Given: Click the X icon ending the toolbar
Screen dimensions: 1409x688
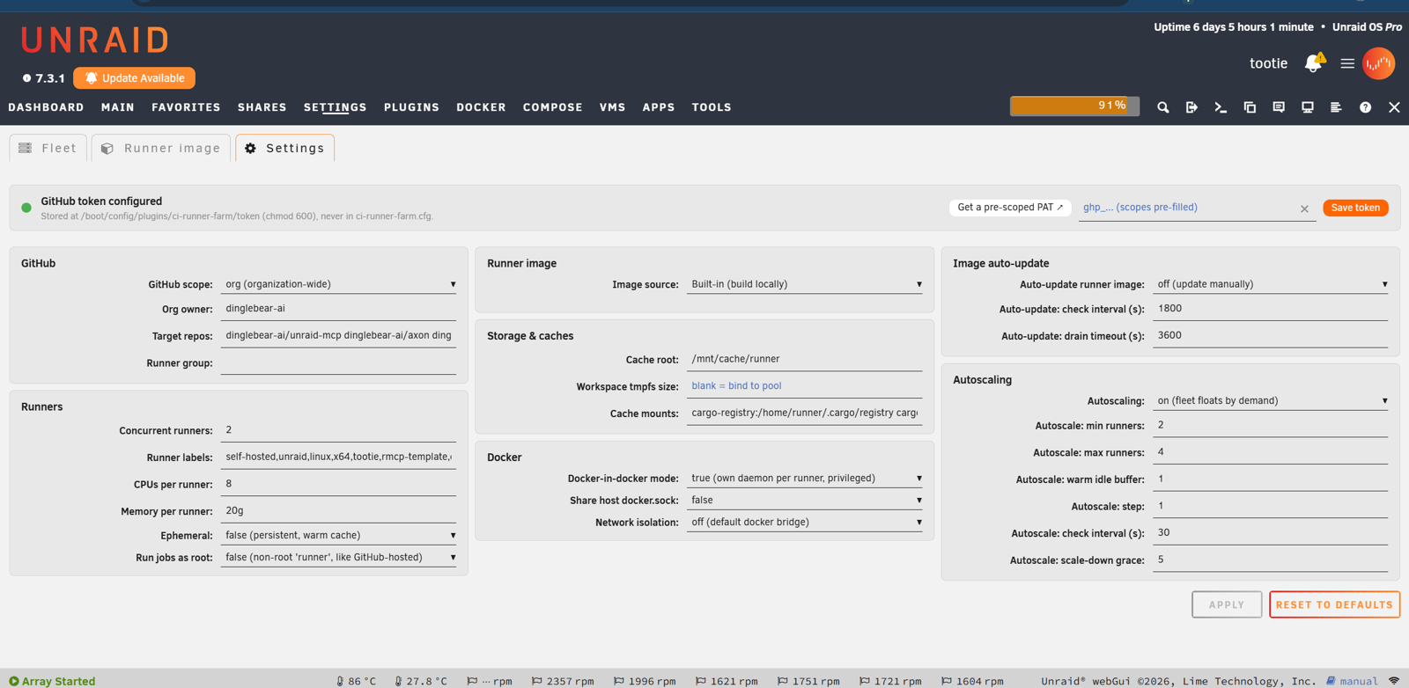Looking at the screenshot, I should pyautogui.click(x=1394, y=107).
